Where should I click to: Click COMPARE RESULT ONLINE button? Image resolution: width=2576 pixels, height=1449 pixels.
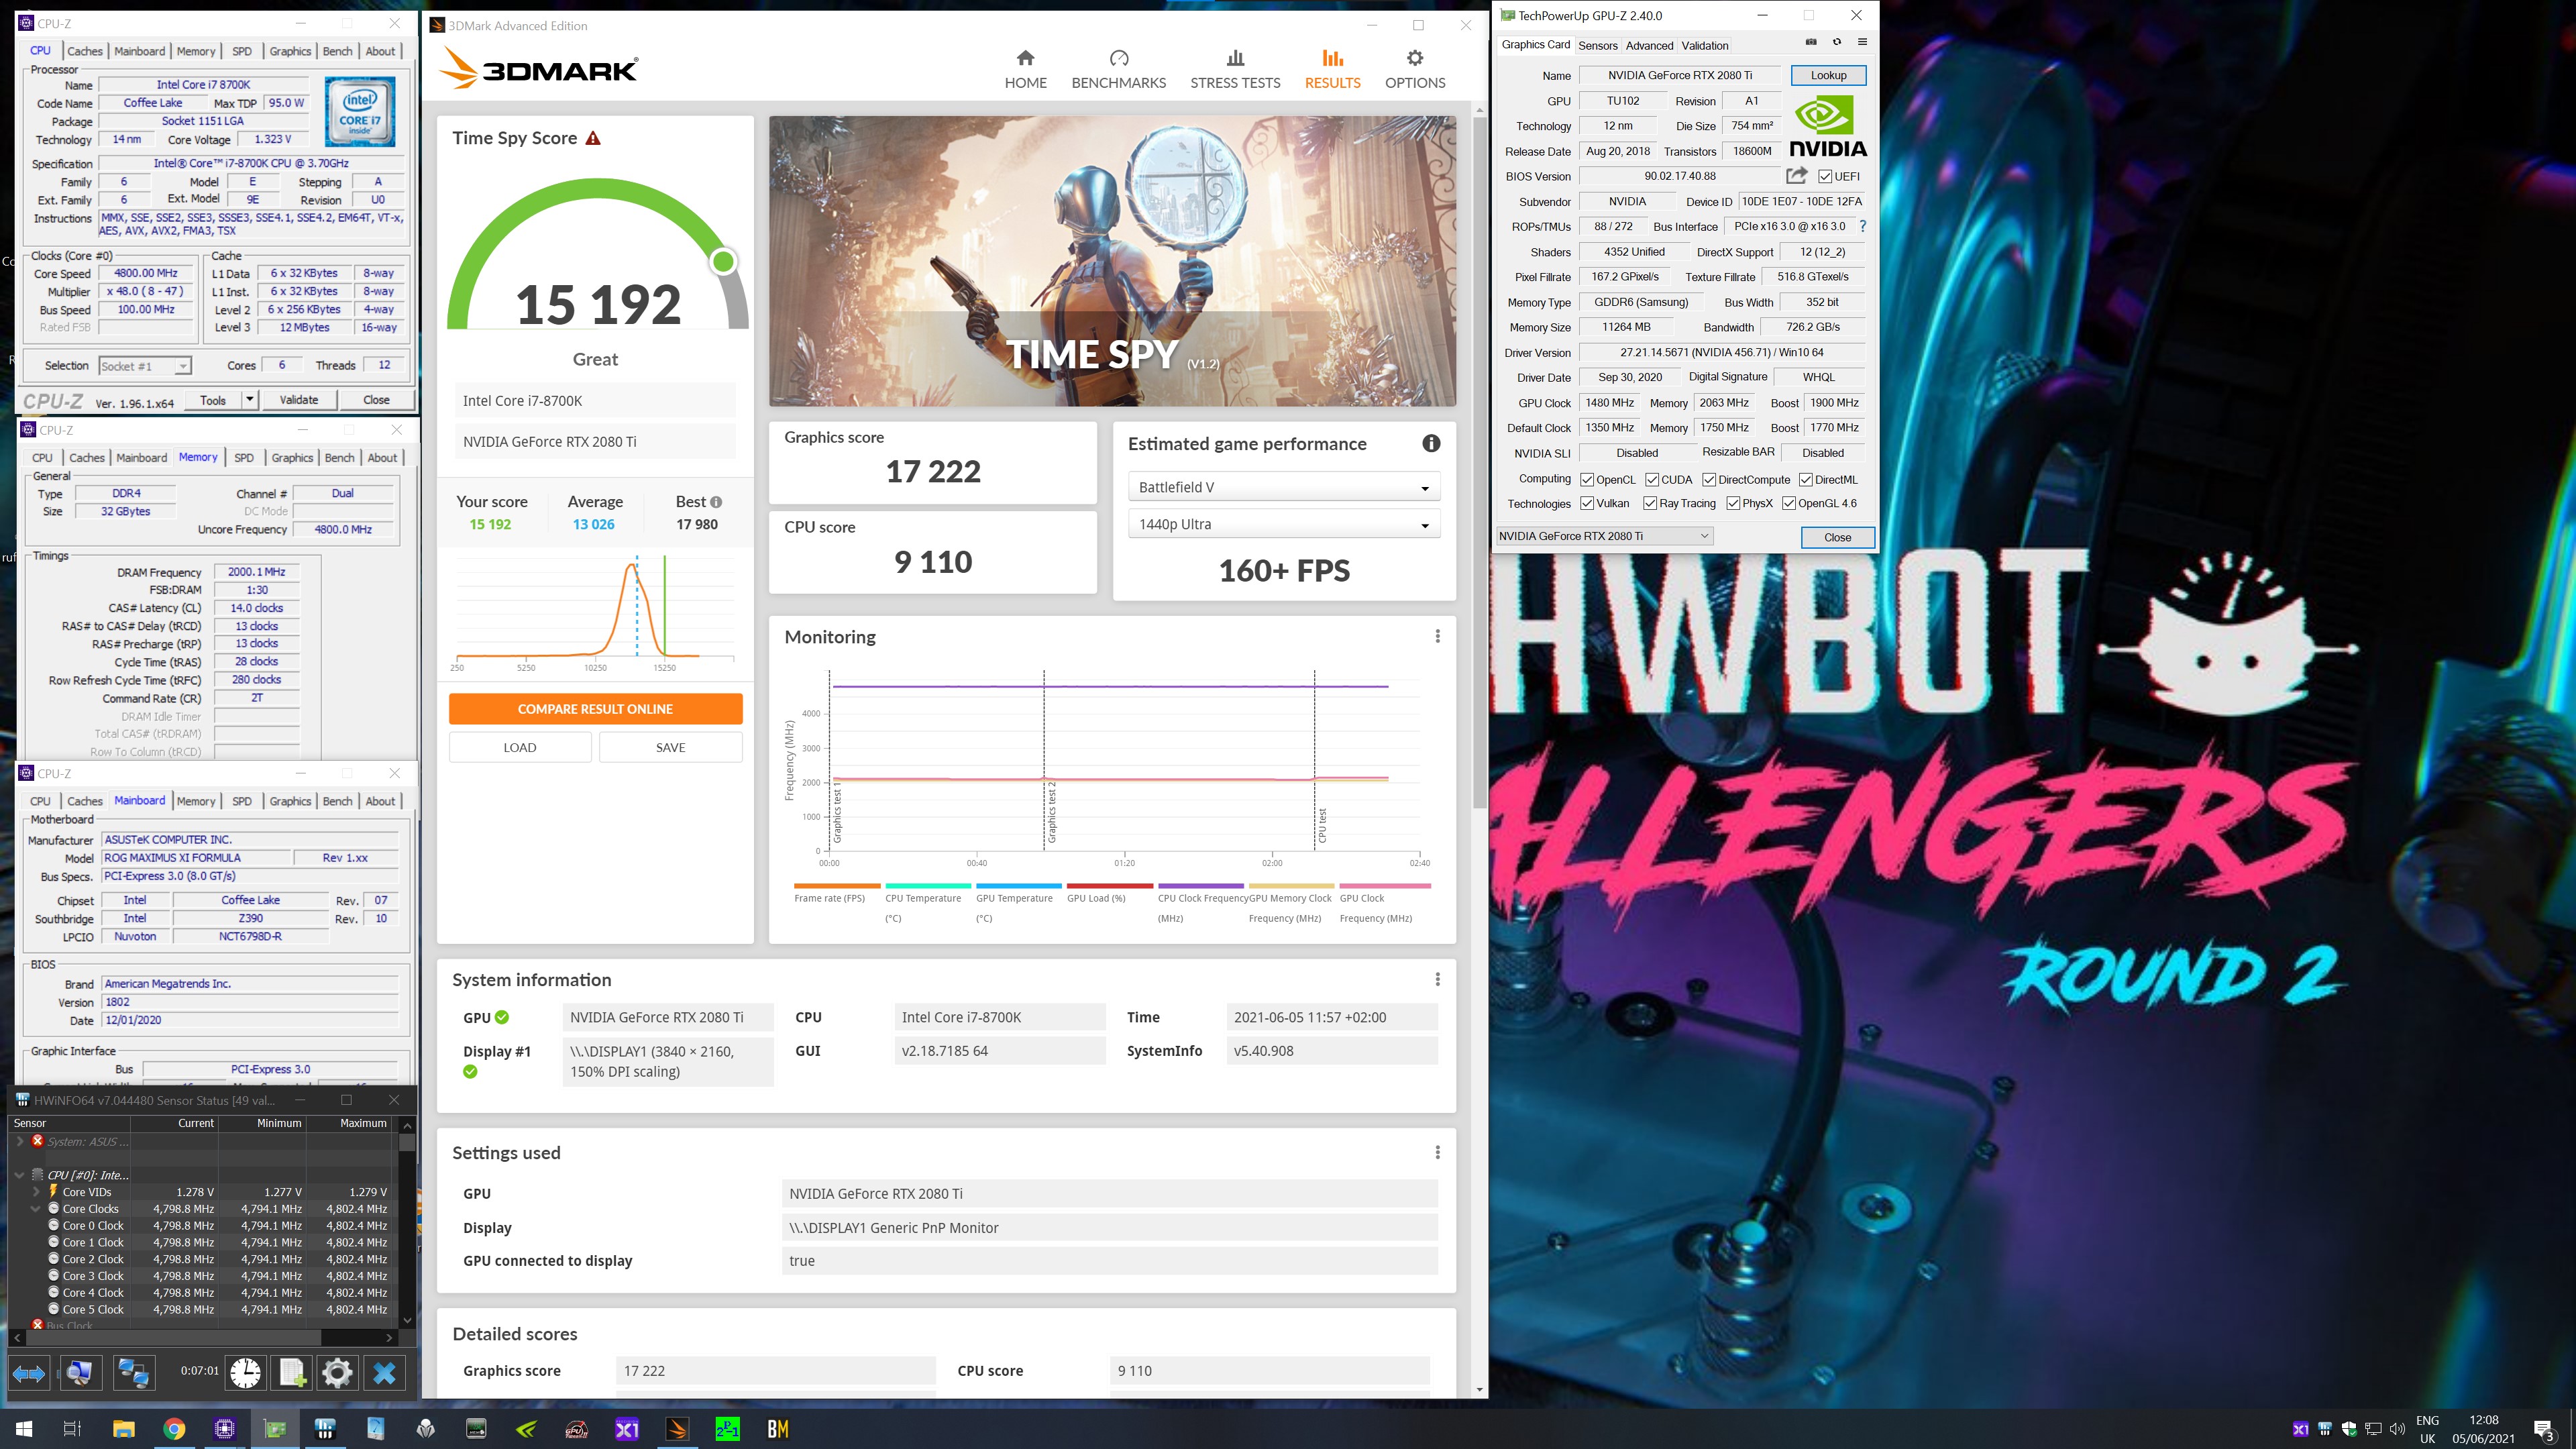pyautogui.click(x=595, y=709)
